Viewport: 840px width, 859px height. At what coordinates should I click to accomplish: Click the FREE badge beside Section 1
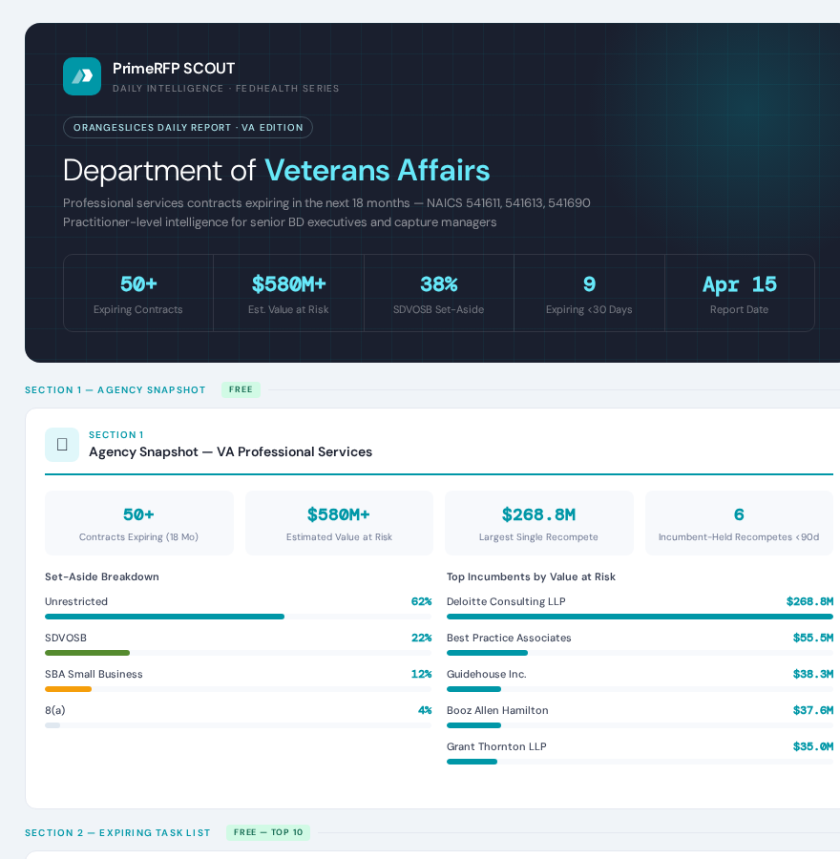tap(241, 389)
